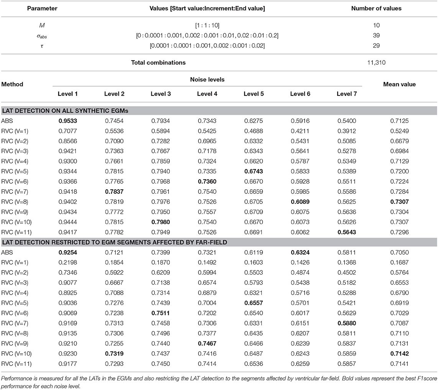Click the bold value "0.6743"
Image resolution: width=438 pixels, height=390 pixels.
pos(254,171)
